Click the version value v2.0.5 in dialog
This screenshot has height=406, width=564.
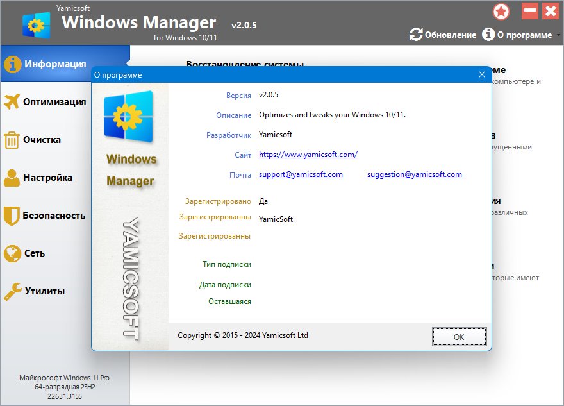[269, 95]
